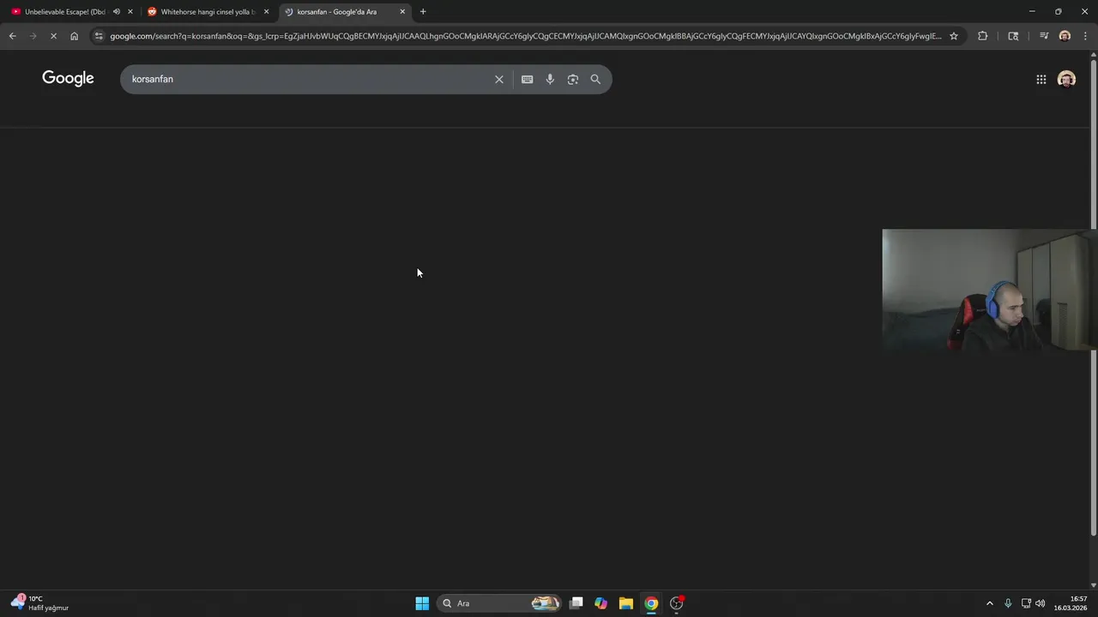Open Task View from the taskbar
This screenshot has width=1098, height=617.
tap(576, 603)
